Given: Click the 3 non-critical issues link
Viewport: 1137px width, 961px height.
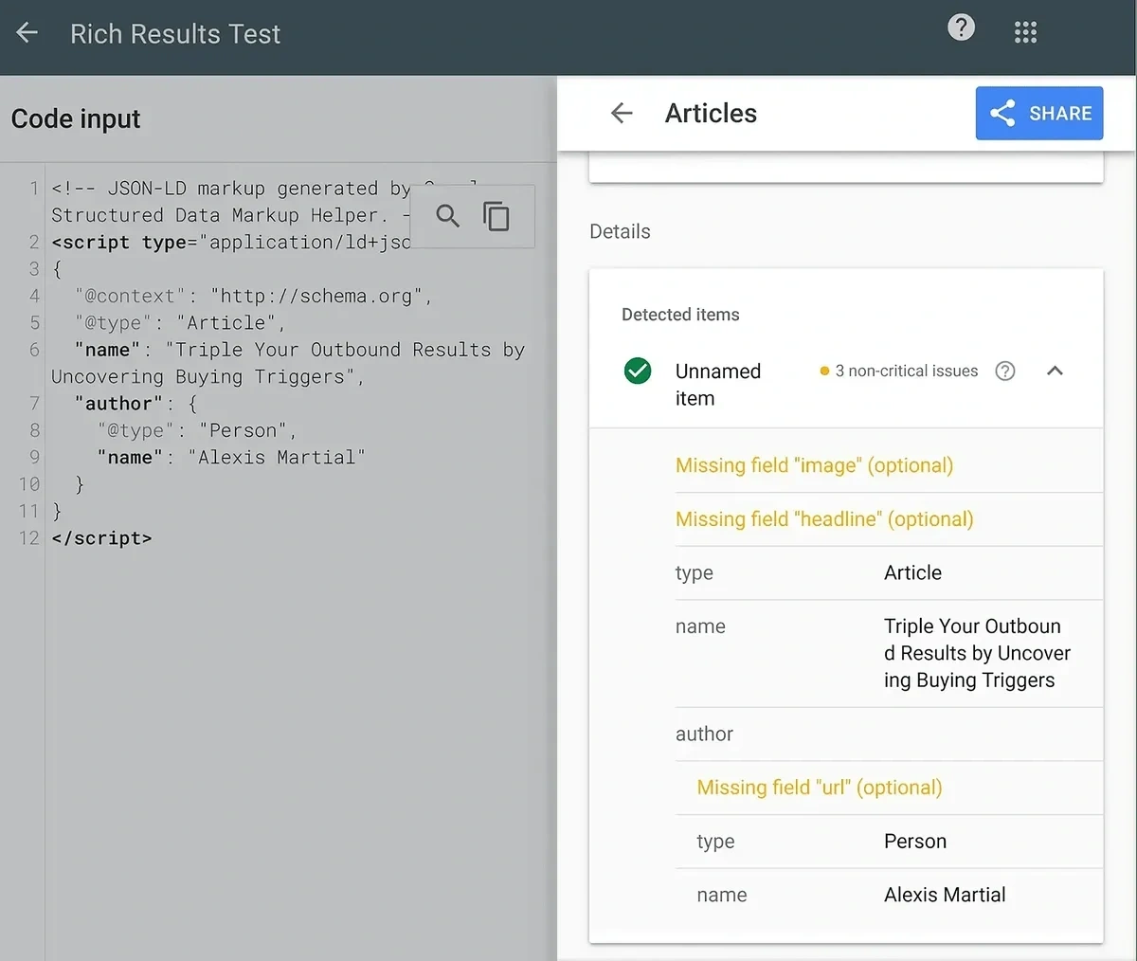Looking at the screenshot, I should 906,371.
